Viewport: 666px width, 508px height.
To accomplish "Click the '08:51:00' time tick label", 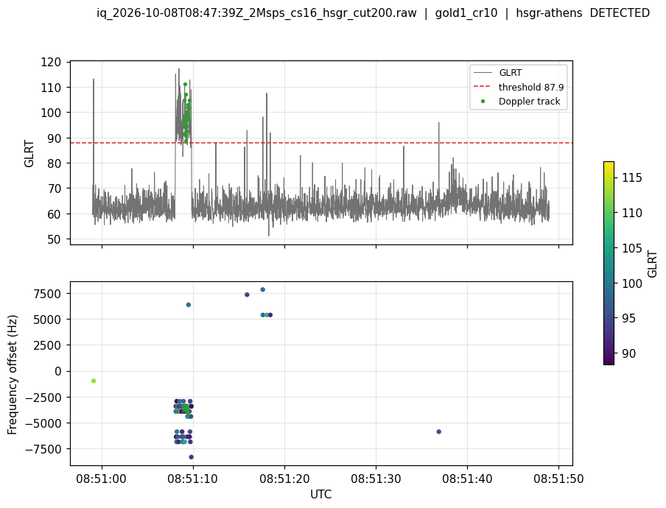I will coord(102,479).
